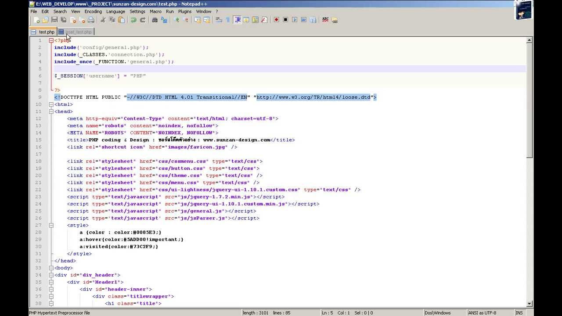Collapse the <?php block on line 1
The width and height of the screenshot is (562, 316).
coord(51,40)
